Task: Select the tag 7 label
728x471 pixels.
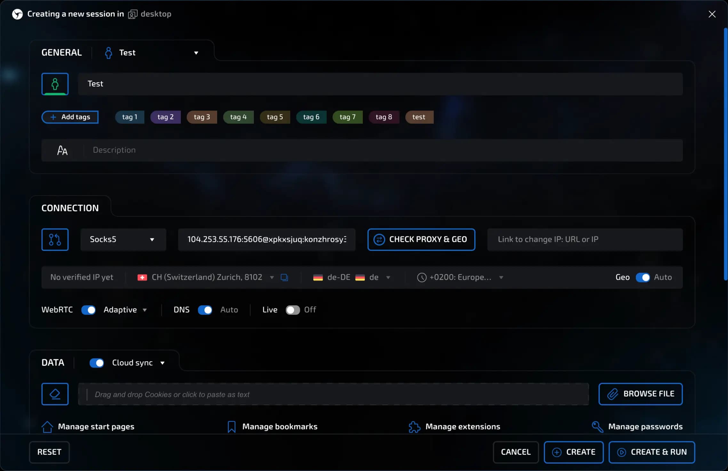Action: (x=347, y=117)
